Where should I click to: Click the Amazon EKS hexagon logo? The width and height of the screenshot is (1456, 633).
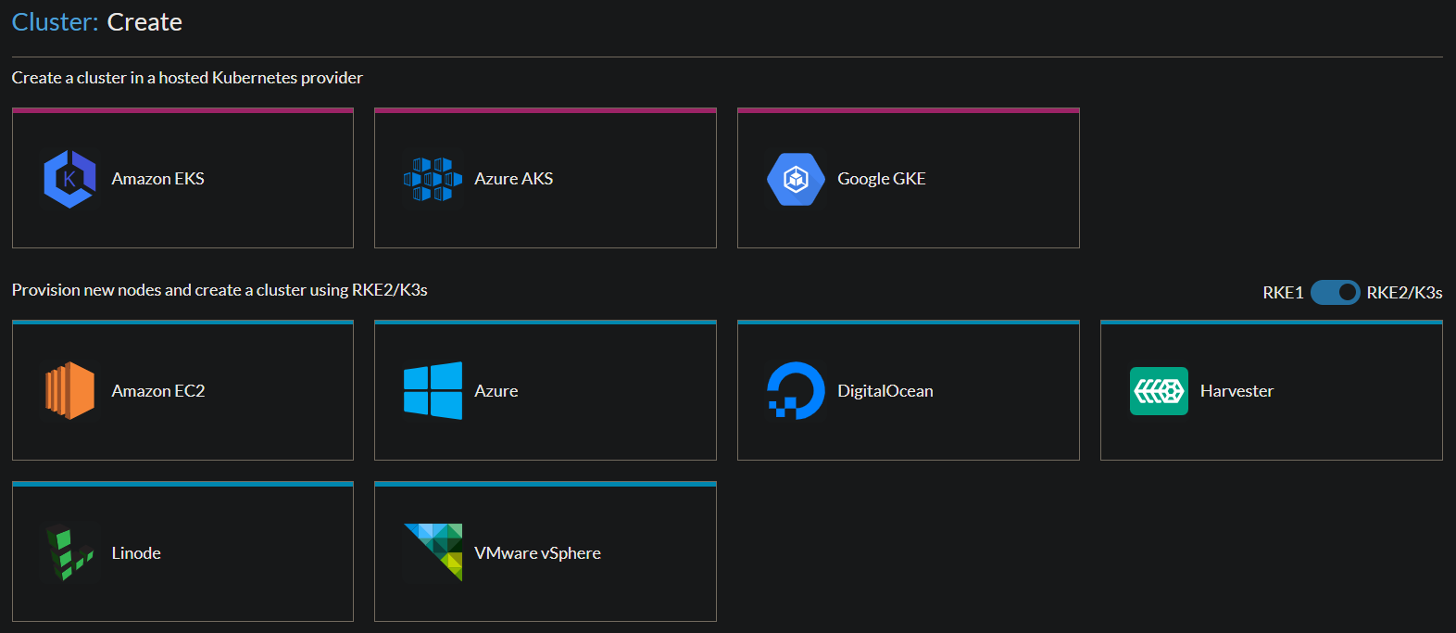pyautogui.click(x=70, y=179)
